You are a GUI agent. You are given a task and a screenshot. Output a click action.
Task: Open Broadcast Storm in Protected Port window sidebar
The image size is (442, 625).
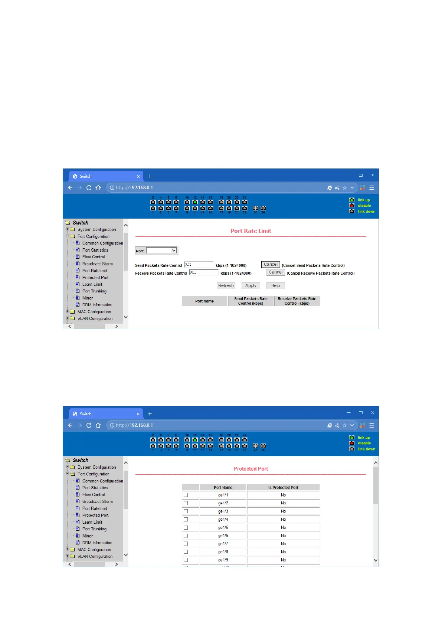(97, 501)
